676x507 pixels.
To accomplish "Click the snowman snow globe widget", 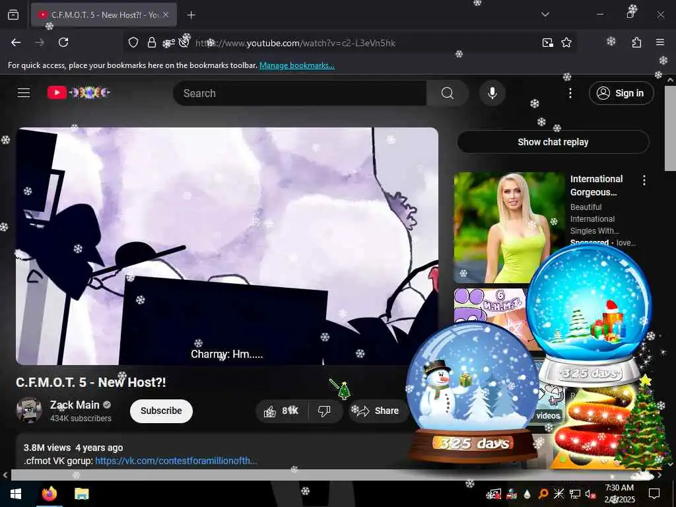I will (x=473, y=392).
